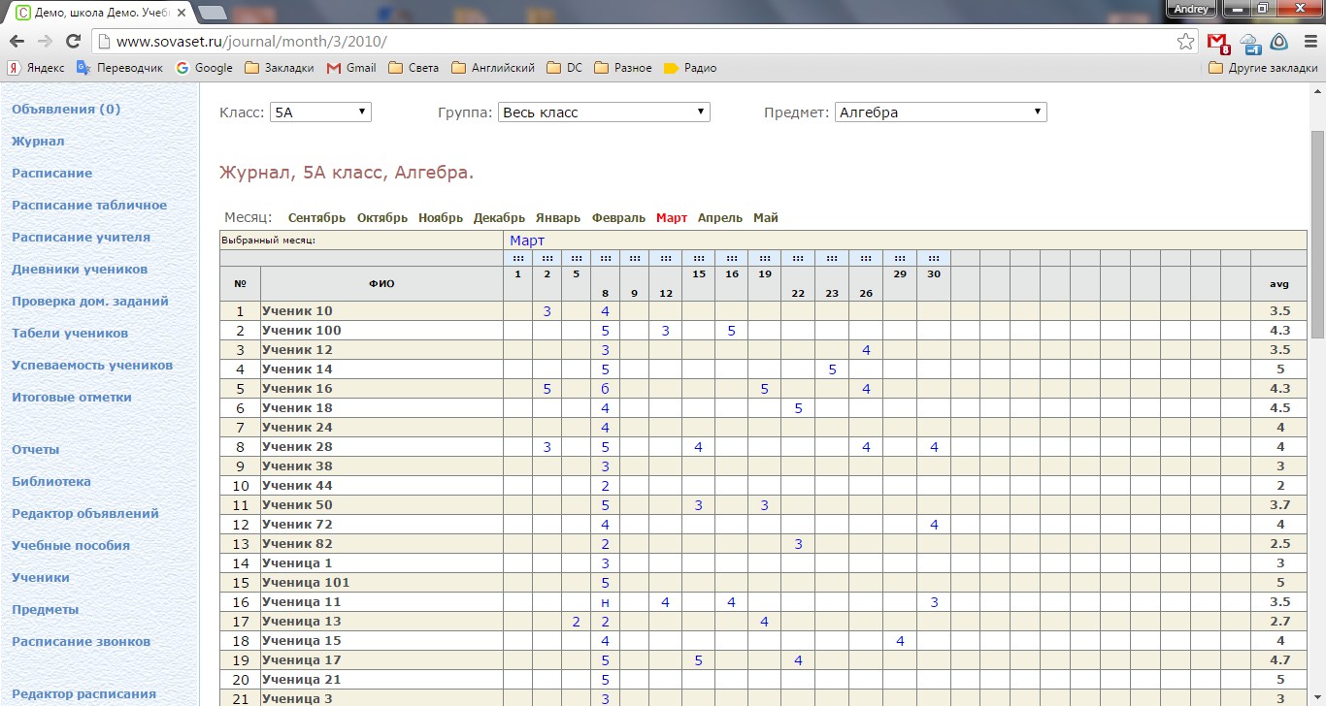Screen dimensions: 1326x706
Task: Click the ':::' icon above date 26
Action: click(866, 258)
